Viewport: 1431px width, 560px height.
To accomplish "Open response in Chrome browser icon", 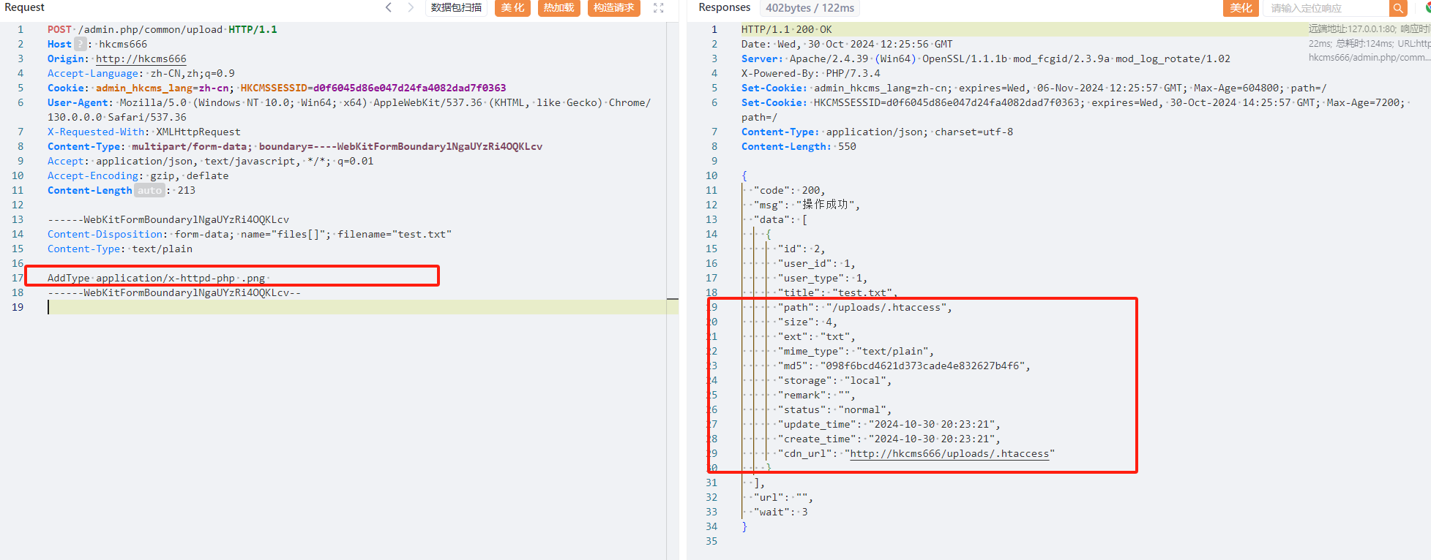I will click(x=1427, y=7).
